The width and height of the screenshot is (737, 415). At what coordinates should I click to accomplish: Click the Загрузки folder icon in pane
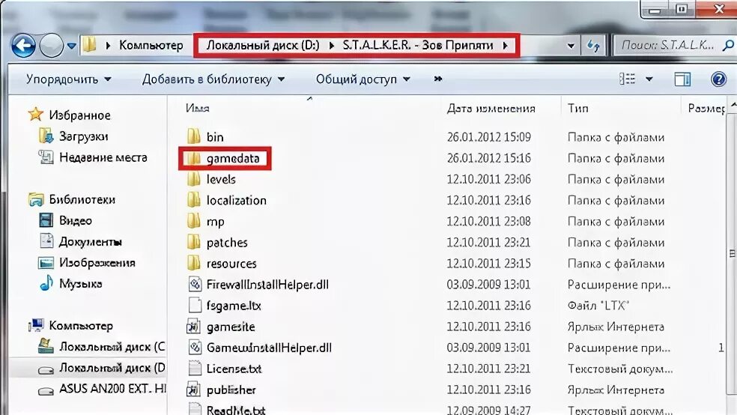click(46, 136)
